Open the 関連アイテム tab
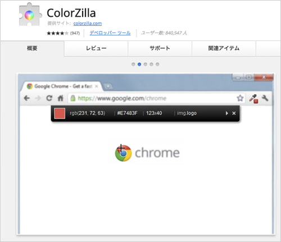Image resolution: width=281 pixels, height=242 pixels. (x=224, y=48)
